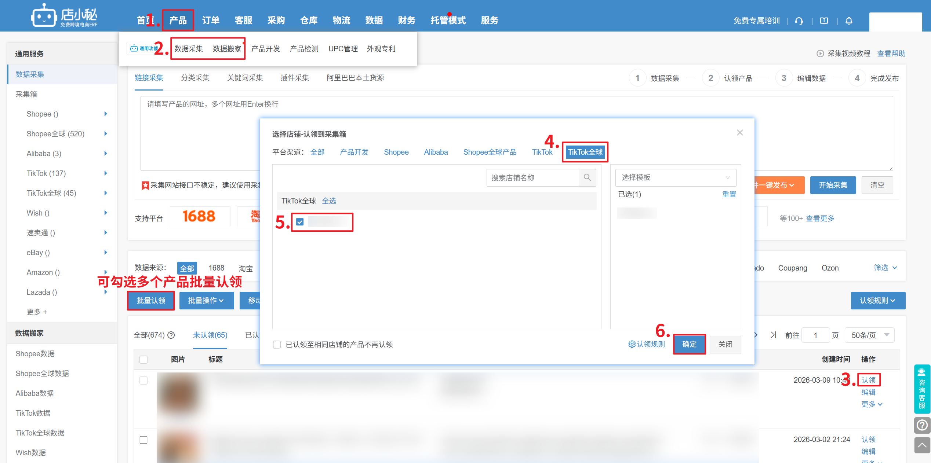Click the search magnifier in store search
Image resolution: width=931 pixels, height=463 pixels.
(587, 177)
